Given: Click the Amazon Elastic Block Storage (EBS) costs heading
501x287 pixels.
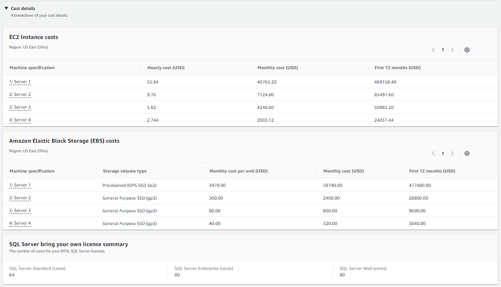Looking at the screenshot, I should click(64, 141).
